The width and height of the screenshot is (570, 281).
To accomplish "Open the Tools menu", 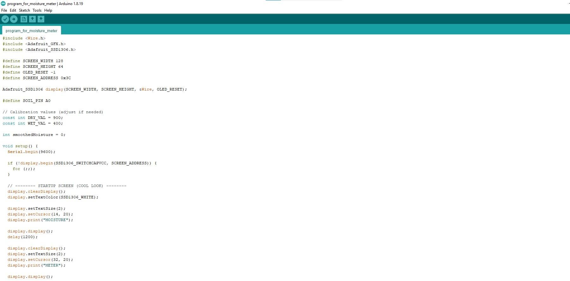I will 37,10.
